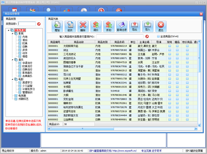This screenshot has height=154, width=207.
Task: Click the 删除 delete product button
Action: pos(83,26)
